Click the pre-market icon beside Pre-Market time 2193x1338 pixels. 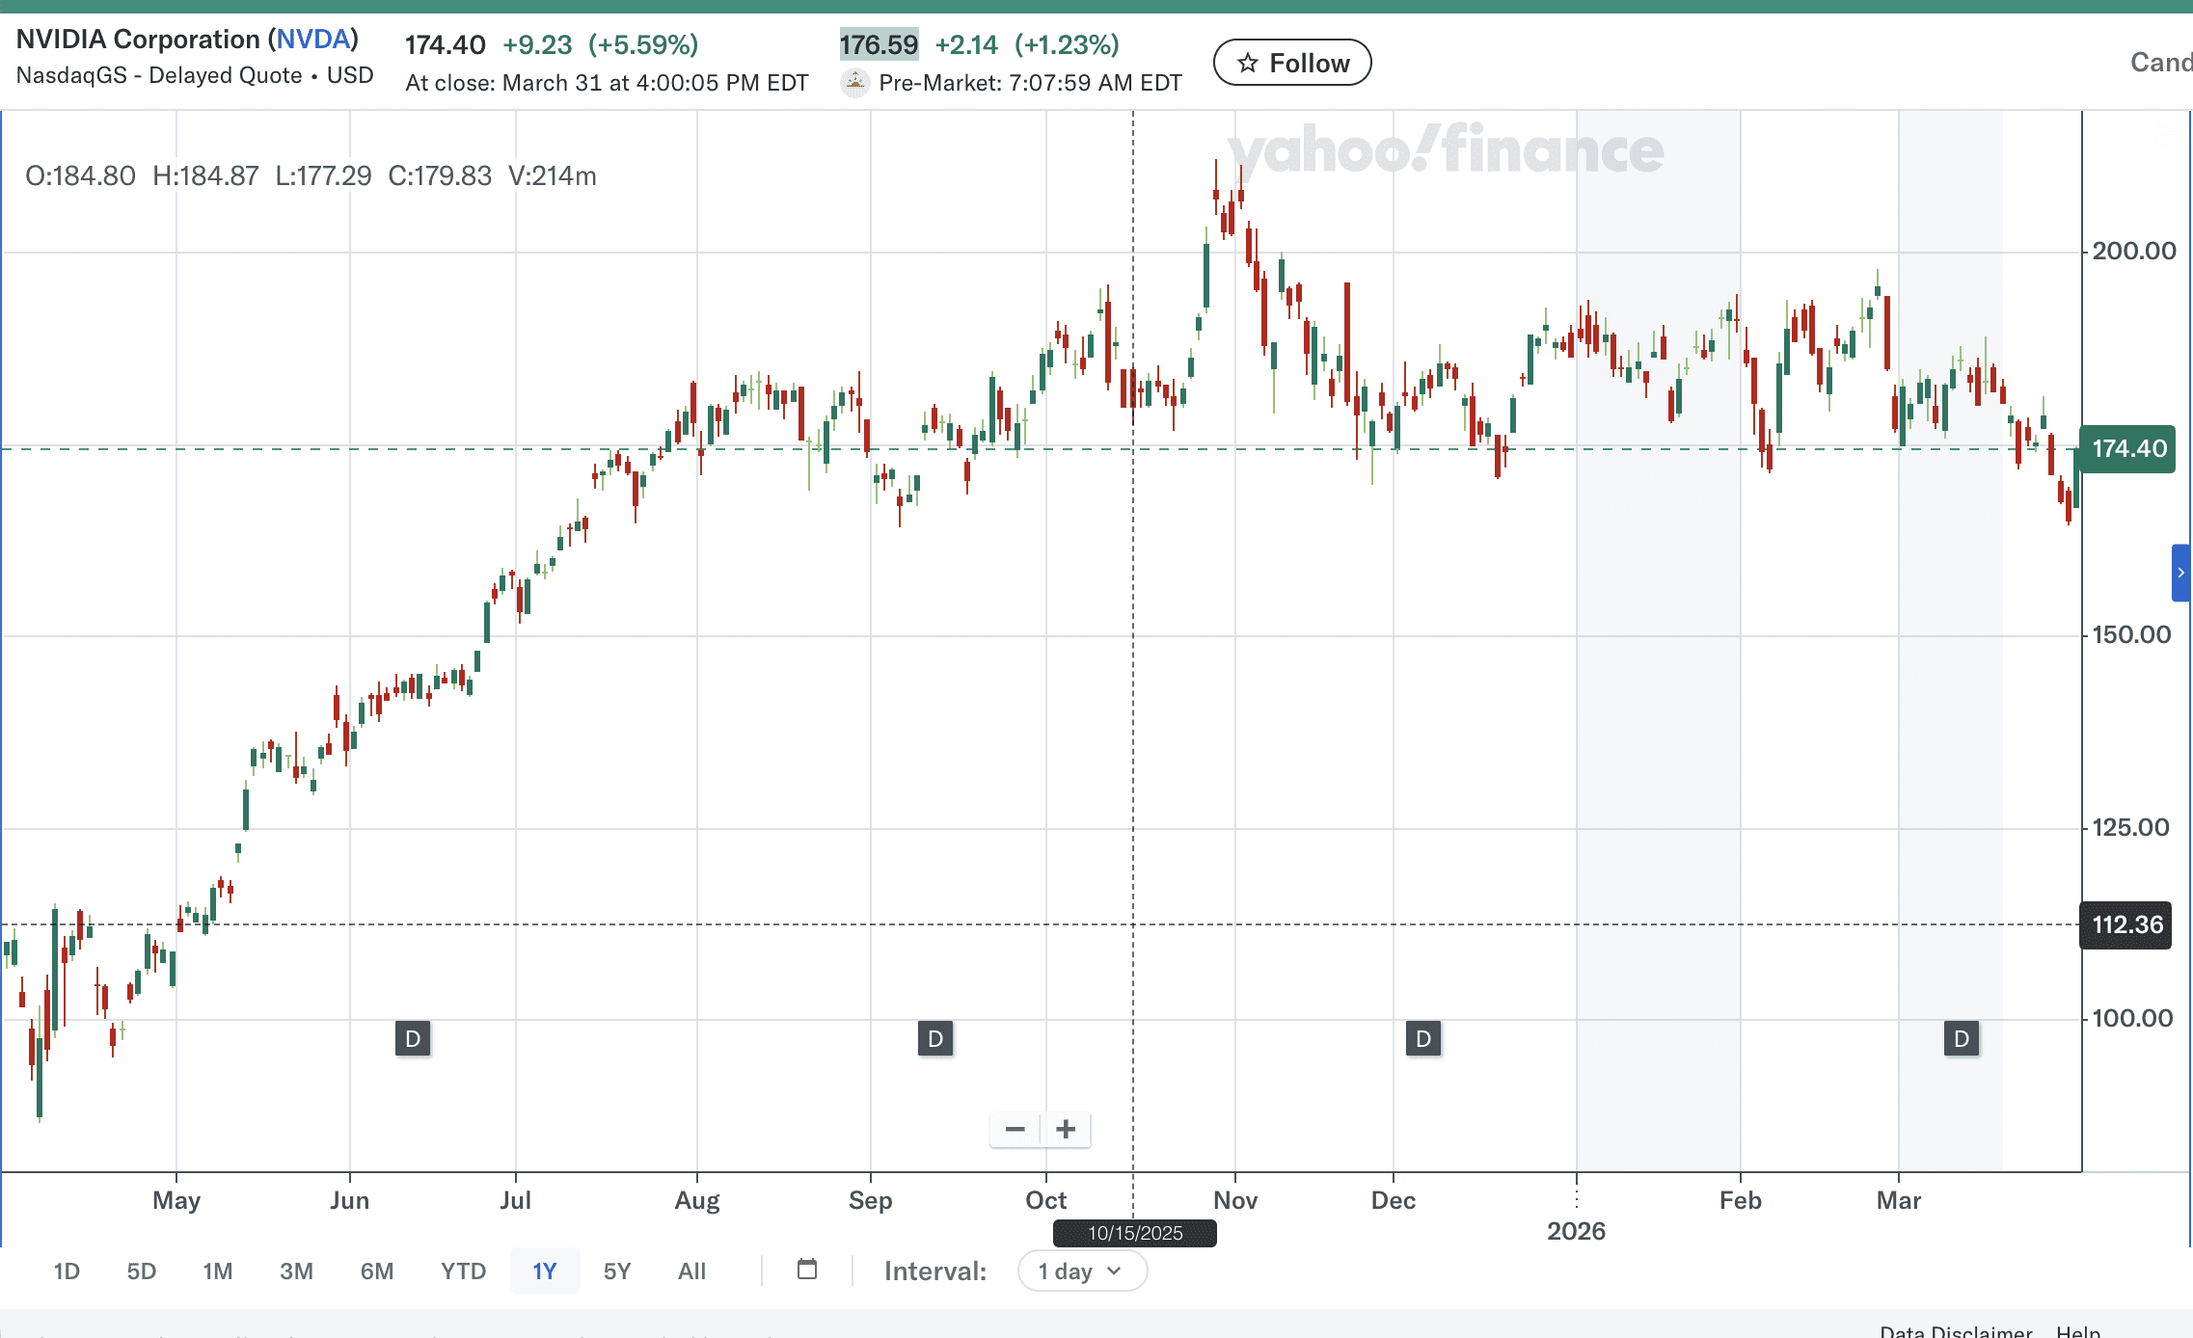855,83
